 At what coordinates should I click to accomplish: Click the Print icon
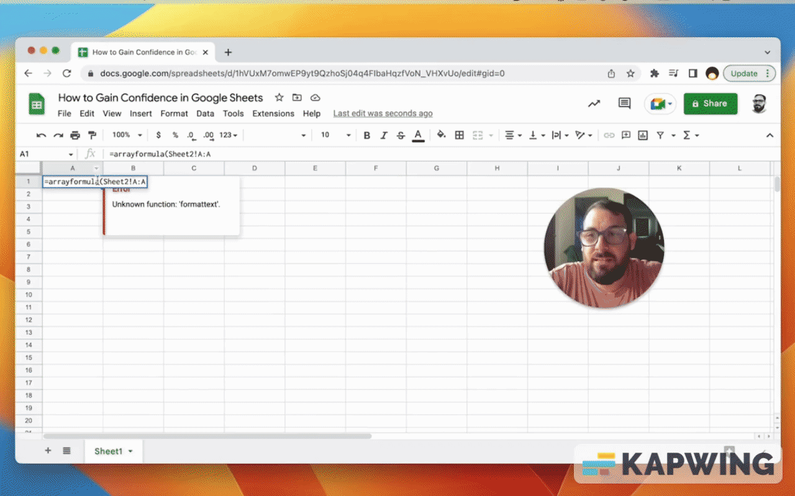click(x=75, y=135)
